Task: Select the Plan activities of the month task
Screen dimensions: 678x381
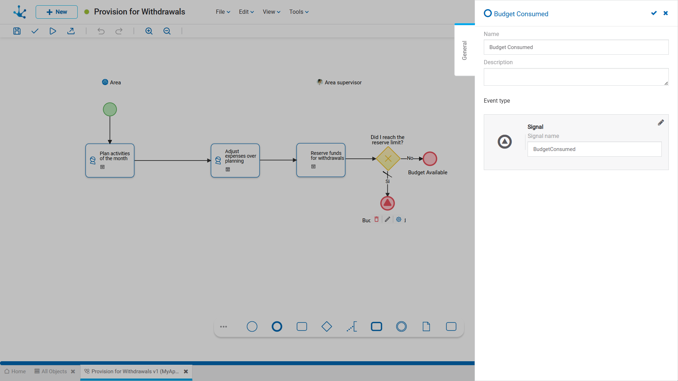Action: (110, 161)
